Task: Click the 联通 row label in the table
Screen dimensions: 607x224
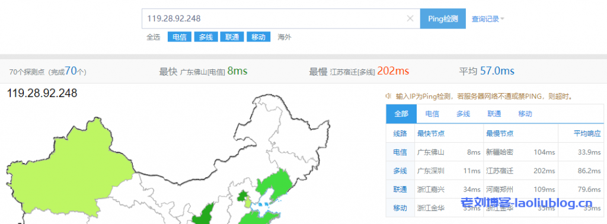Action: (x=400, y=189)
